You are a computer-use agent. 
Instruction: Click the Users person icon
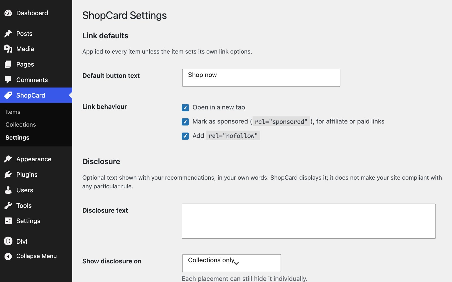8,190
